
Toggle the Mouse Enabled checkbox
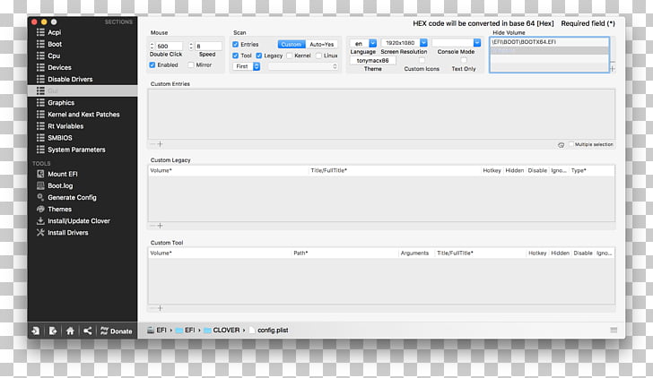[152, 64]
